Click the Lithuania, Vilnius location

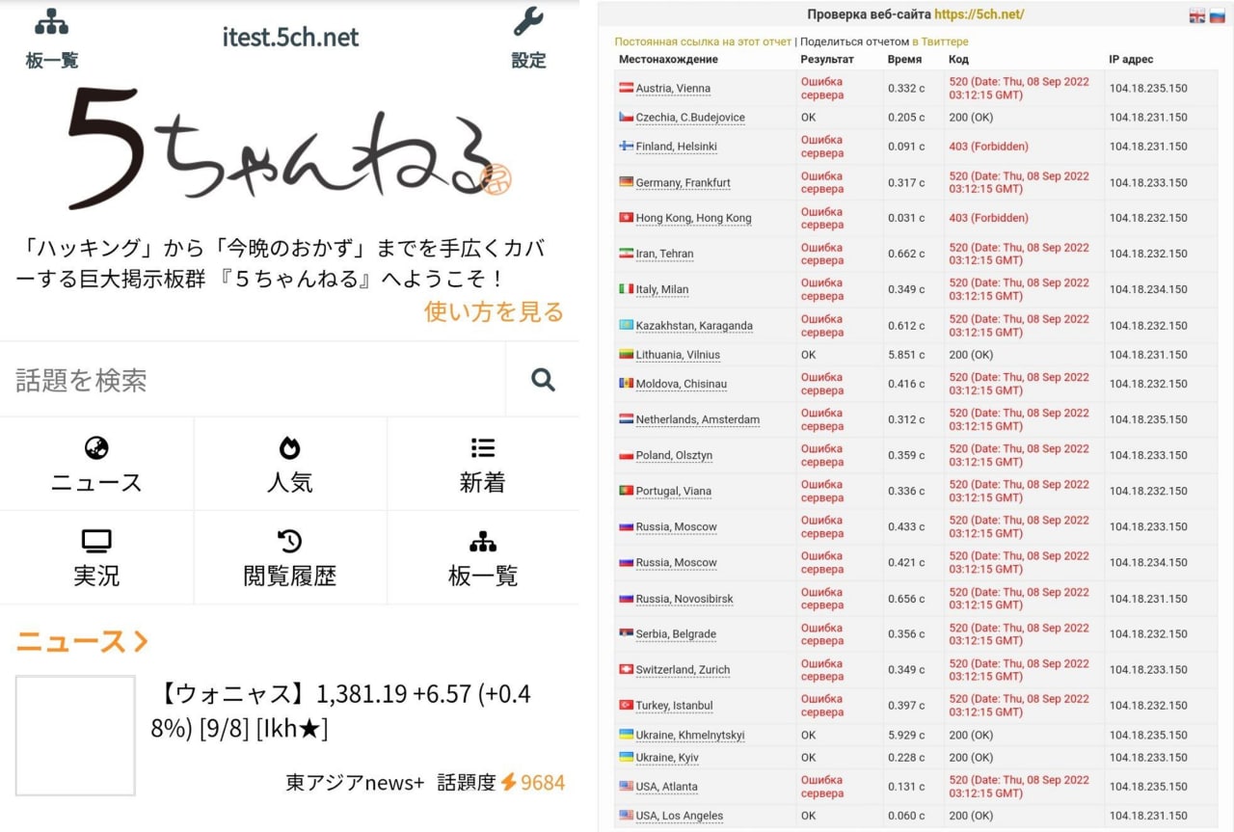click(x=678, y=355)
